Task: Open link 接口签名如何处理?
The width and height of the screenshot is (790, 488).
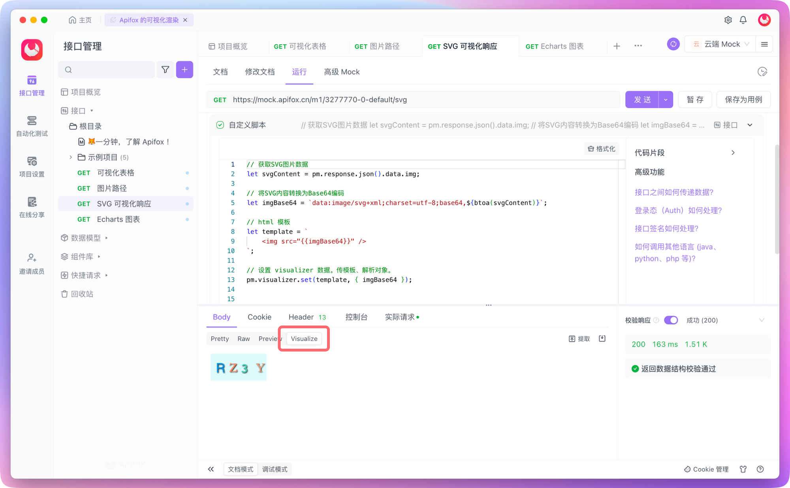Action: (666, 228)
